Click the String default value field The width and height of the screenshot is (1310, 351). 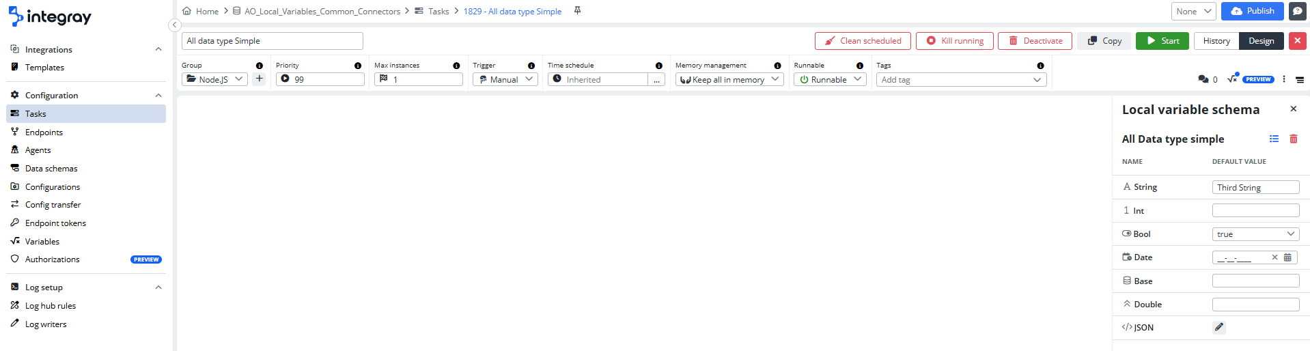1255,187
